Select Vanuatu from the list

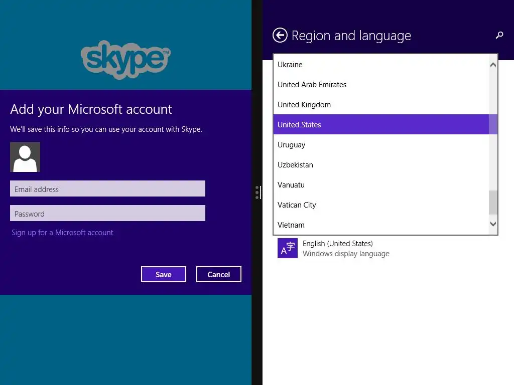381,184
